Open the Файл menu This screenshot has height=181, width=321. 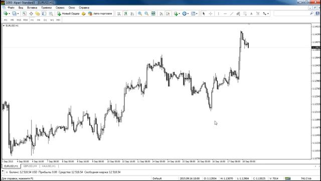pos(11,8)
